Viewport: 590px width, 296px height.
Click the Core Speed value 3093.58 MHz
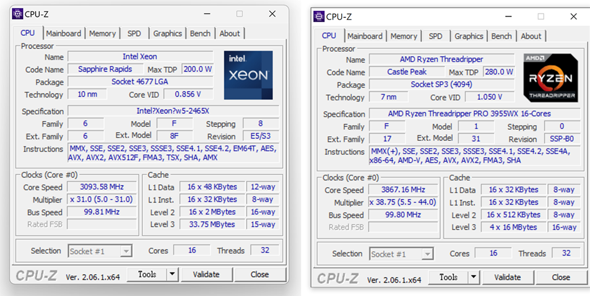tap(102, 187)
